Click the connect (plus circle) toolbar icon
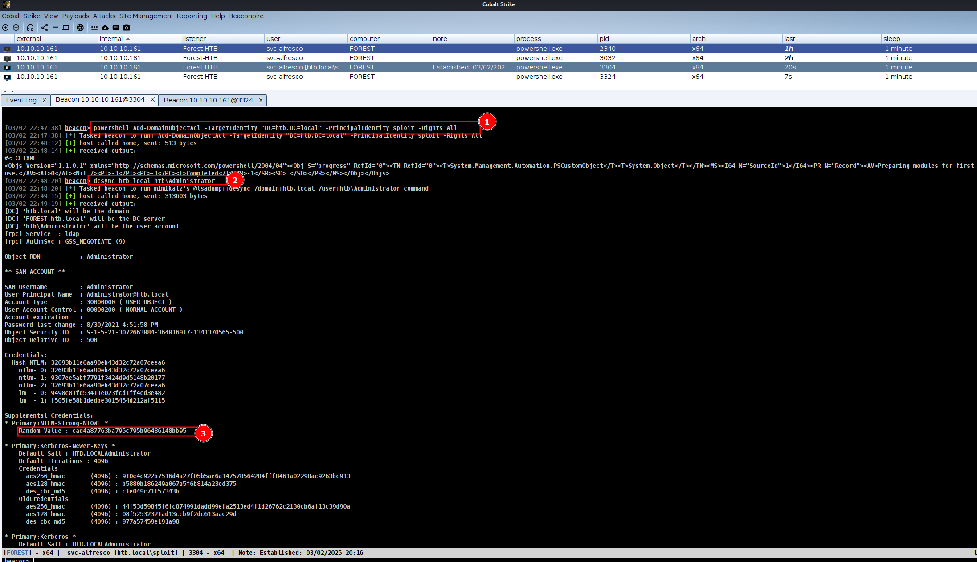Viewport: 977px width, 562px height. (x=5, y=28)
